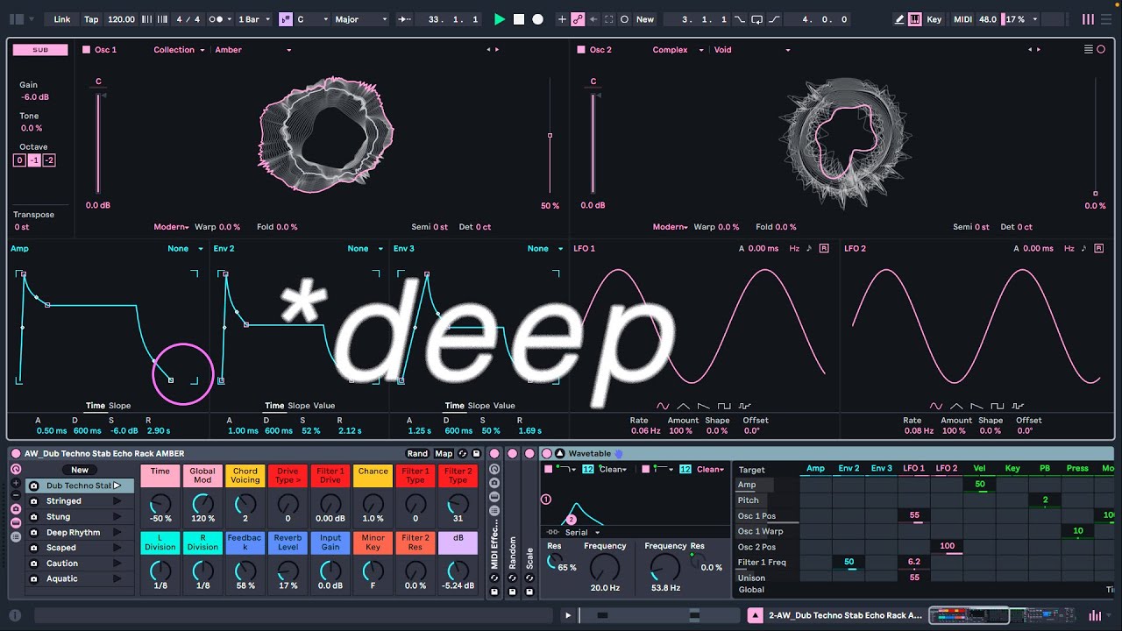Click the rack hot-swap preset icon
The width and height of the screenshot is (1122, 631).
463,453
